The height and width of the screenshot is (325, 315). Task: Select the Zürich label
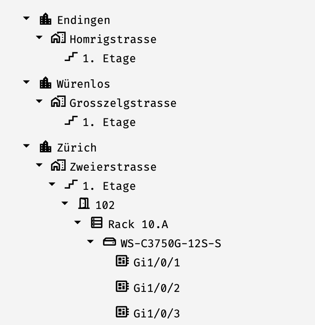coord(76,148)
